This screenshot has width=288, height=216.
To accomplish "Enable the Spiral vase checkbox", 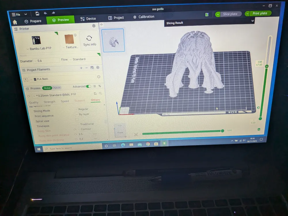I will tap(77, 120).
